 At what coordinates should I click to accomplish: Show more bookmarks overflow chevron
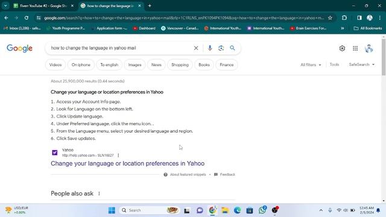pos(343,28)
